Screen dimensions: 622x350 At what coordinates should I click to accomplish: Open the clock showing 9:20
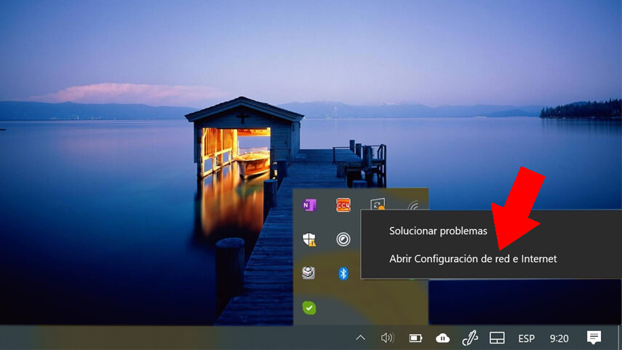[x=559, y=338]
